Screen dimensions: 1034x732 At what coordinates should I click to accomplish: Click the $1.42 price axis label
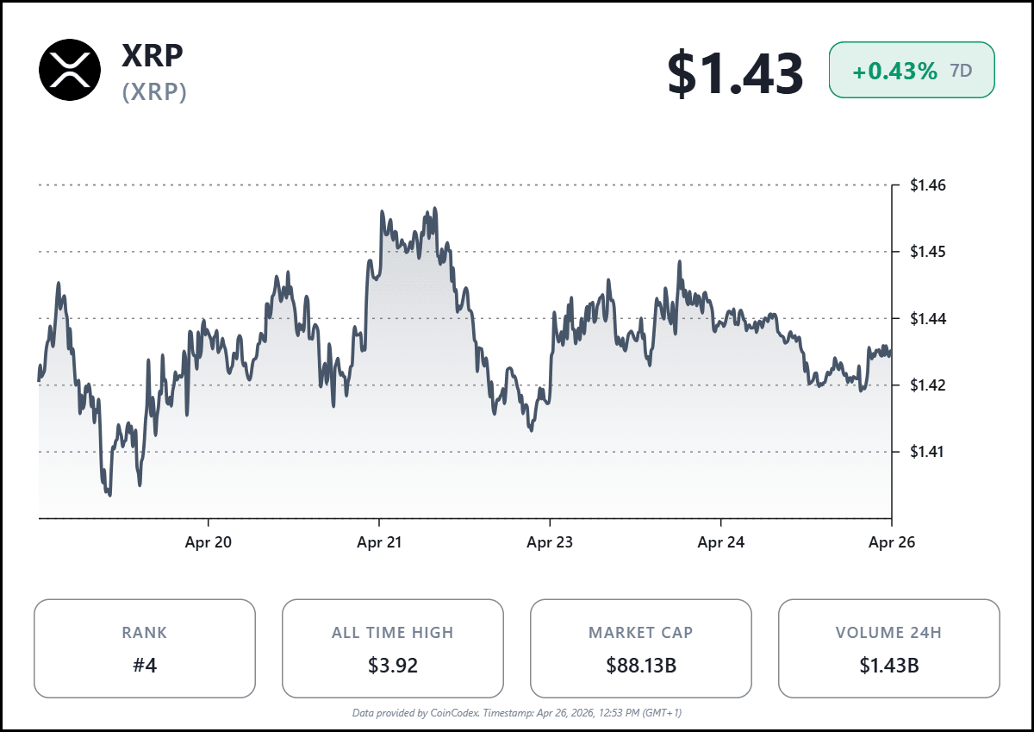click(x=928, y=385)
